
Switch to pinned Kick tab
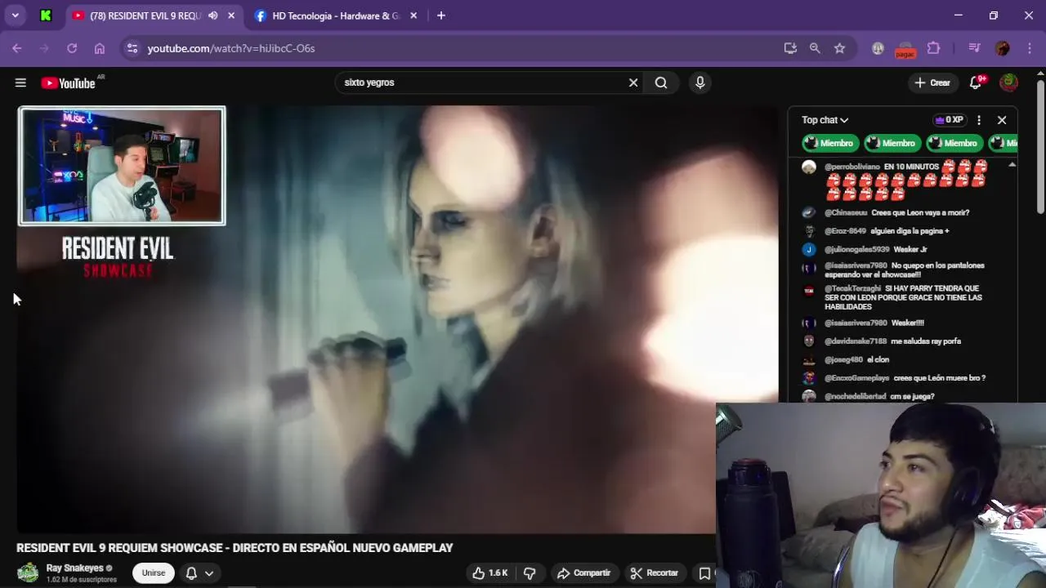(x=46, y=16)
